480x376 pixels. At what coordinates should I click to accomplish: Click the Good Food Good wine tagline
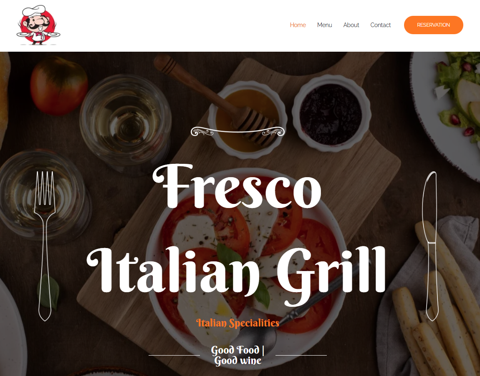pyautogui.click(x=237, y=355)
